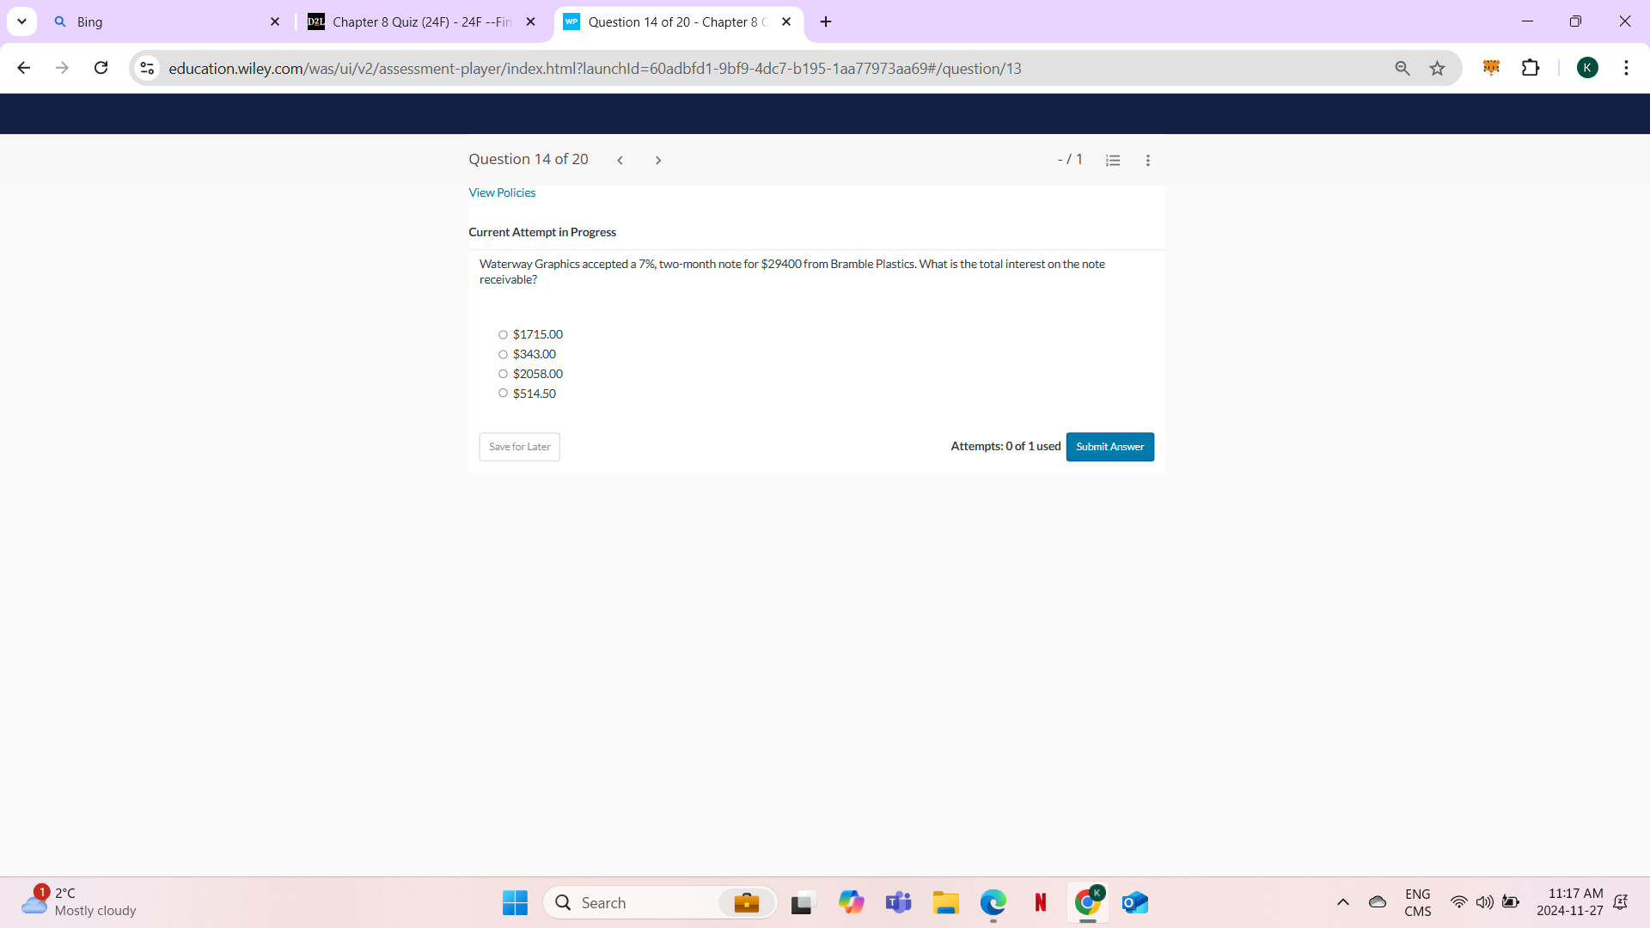Select the $1715.00 answer option
This screenshot has width=1650, height=928.
tap(504, 334)
